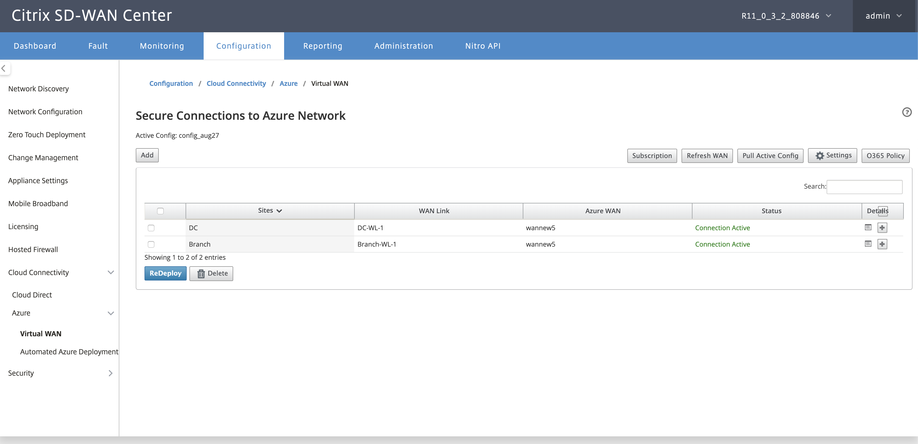Open the Reporting tab
918x444 pixels.
point(322,46)
